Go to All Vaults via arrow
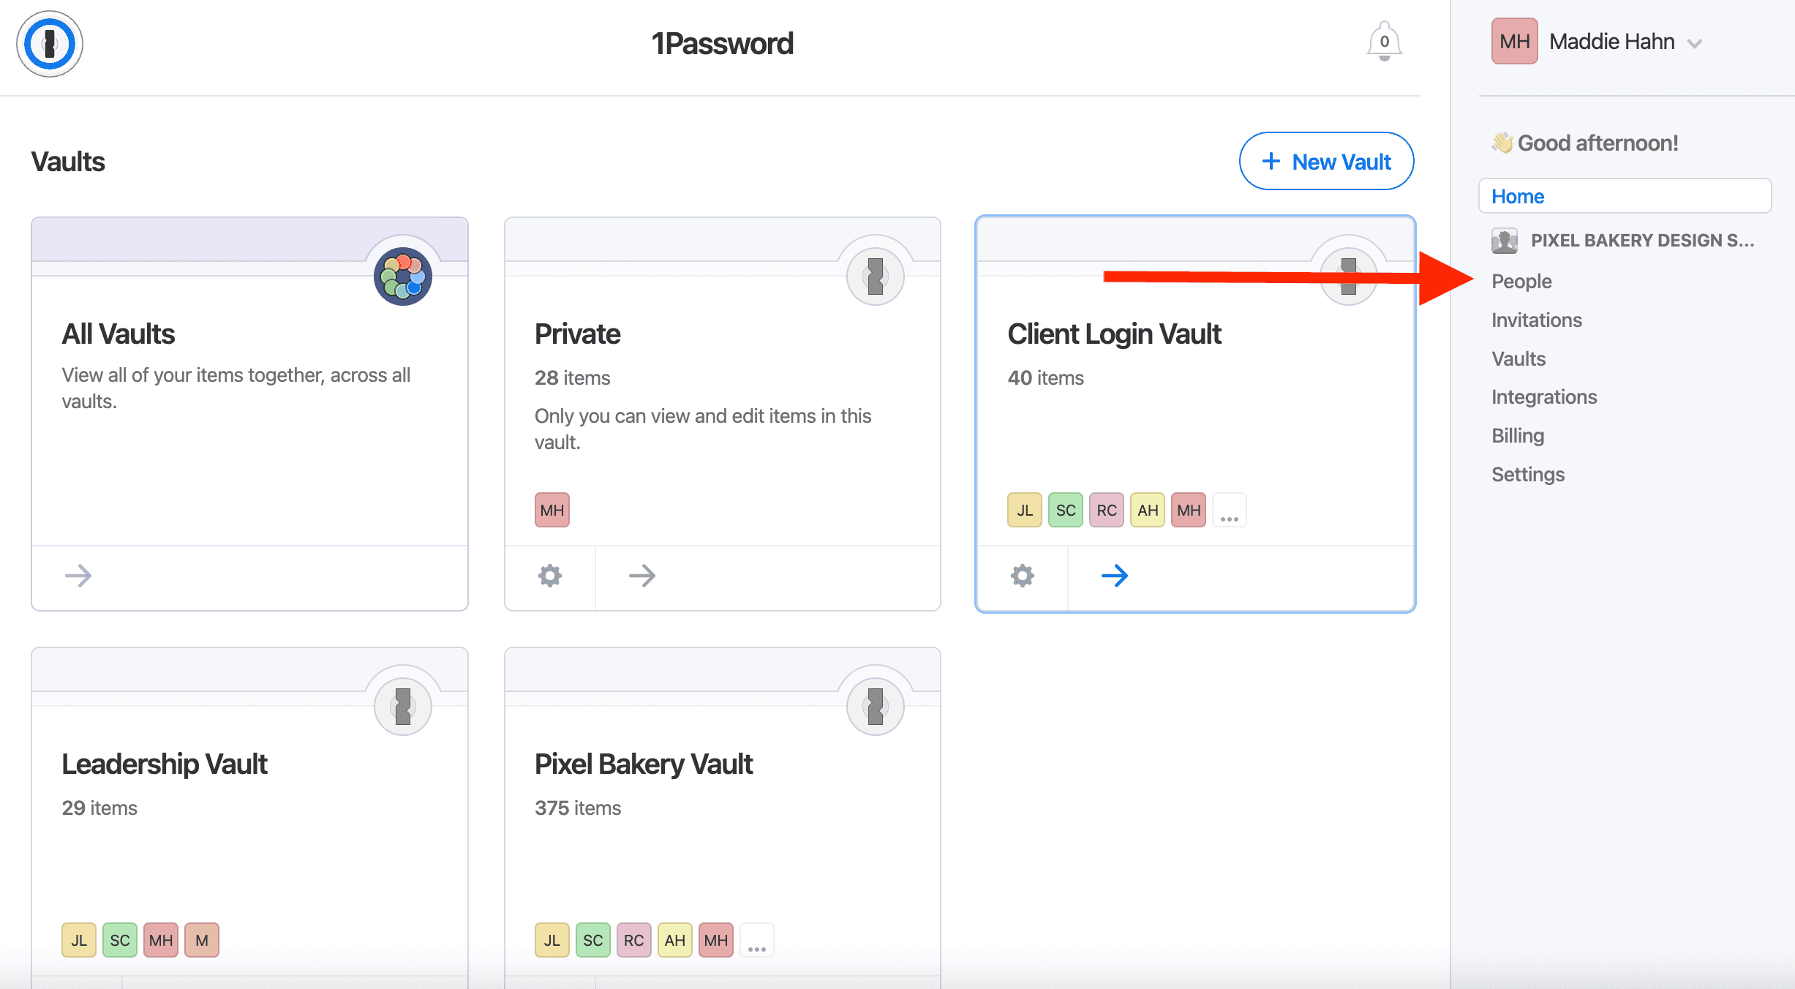The height and width of the screenshot is (989, 1795). point(78,576)
